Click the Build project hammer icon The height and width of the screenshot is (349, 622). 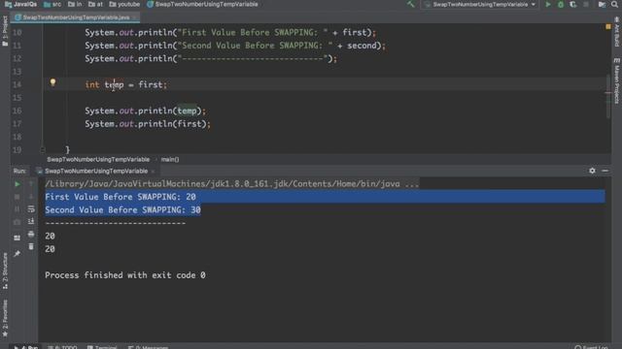click(410, 4)
